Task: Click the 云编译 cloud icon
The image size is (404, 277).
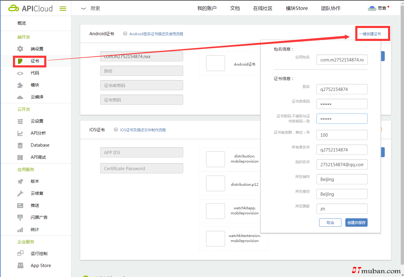Action: (20, 97)
